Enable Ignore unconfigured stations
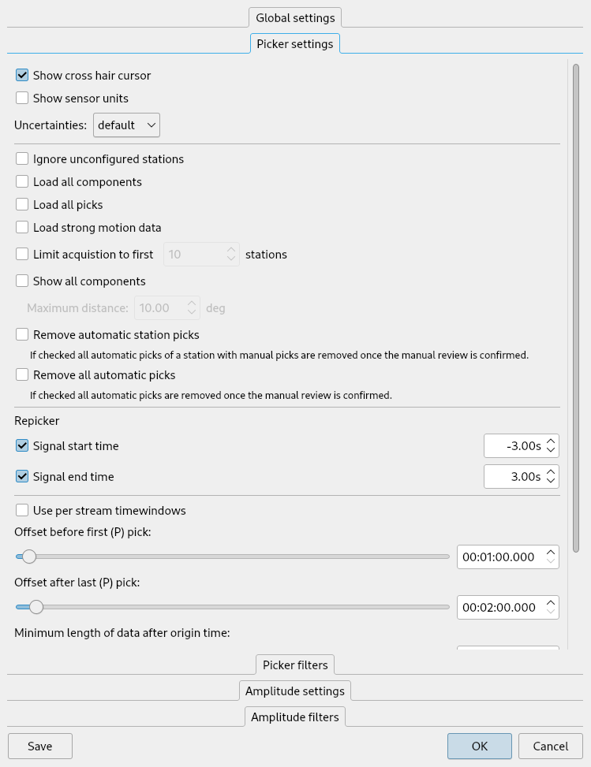Screen dimensions: 591x767 coord(22,159)
